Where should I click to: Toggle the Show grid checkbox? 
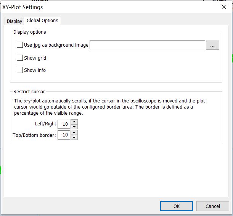click(x=20, y=58)
